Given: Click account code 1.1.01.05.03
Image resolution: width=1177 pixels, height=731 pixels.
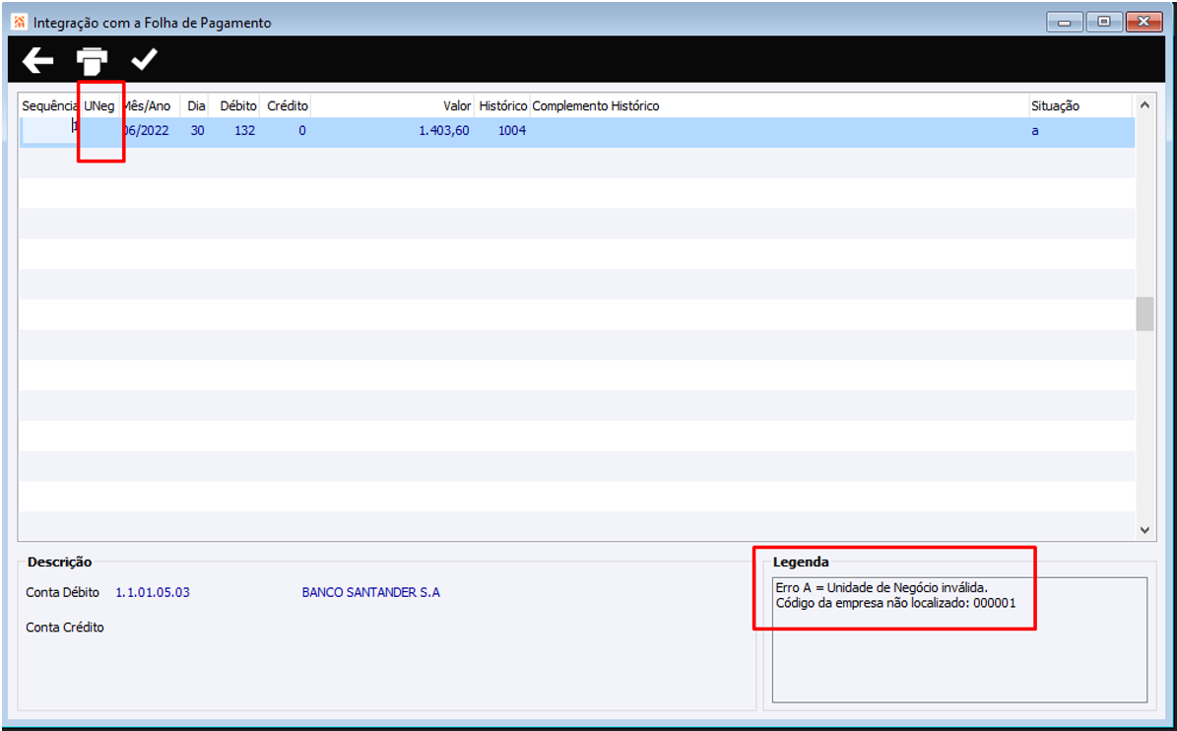Looking at the screenshot, I should 153,592.
